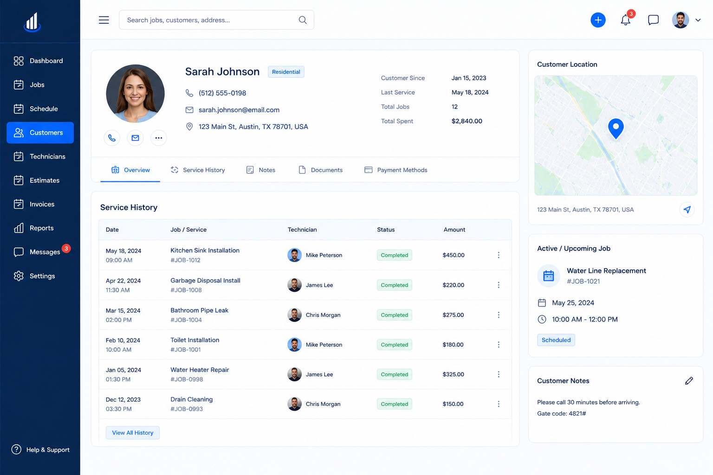Click the pin icon beside 123 Main St address

(x=189, y=127)
